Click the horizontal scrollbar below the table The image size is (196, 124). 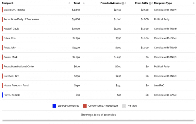[x=98, y=120]
